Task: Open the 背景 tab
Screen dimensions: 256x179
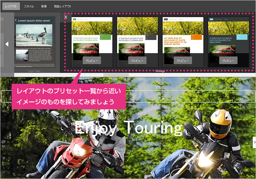Action: pos(44,6)
